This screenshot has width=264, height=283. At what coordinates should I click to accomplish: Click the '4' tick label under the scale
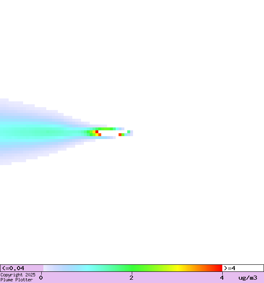tap(222, 278)
